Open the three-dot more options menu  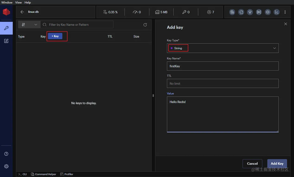tap(285, 12)
